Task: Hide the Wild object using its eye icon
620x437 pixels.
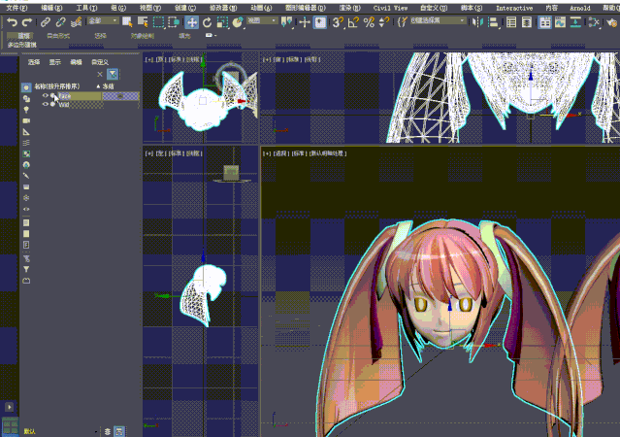Action: coord(45,105)
